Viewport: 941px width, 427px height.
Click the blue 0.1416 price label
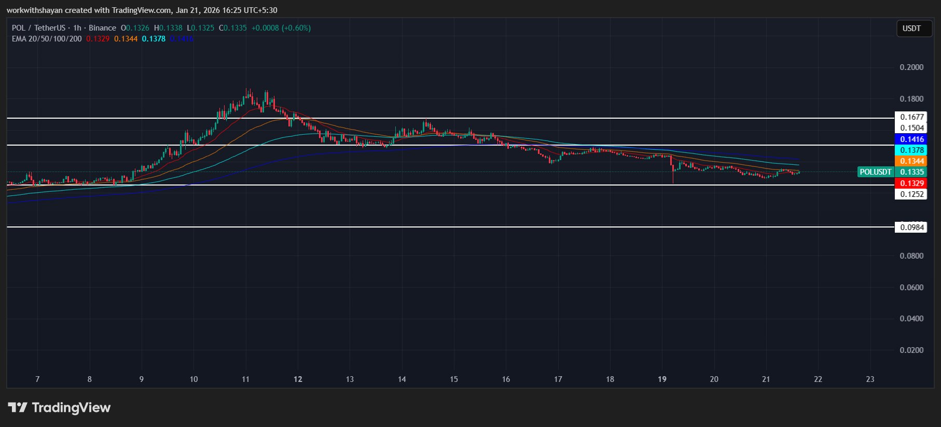(x=911, y=139)
